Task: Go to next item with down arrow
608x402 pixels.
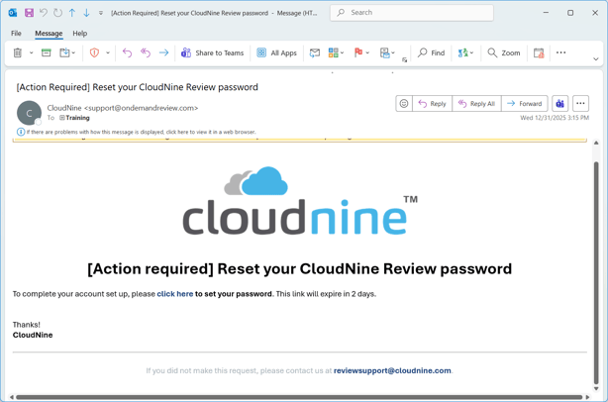Action: coord(86,13)
